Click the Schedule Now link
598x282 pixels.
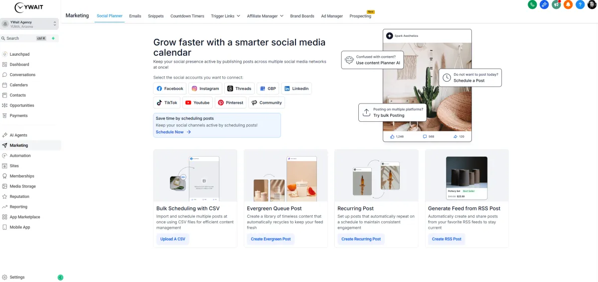tap(173, 132)
